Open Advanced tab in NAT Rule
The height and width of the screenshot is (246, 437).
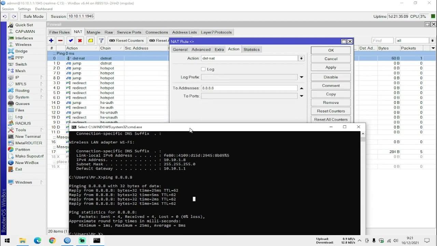tap(201, 50)
